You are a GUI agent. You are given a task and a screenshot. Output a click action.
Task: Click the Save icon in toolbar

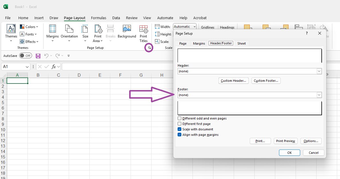(38, 56)
